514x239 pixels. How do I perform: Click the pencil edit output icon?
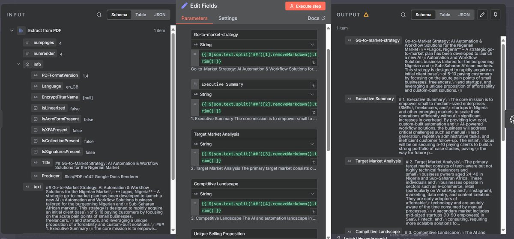(483, 15)
